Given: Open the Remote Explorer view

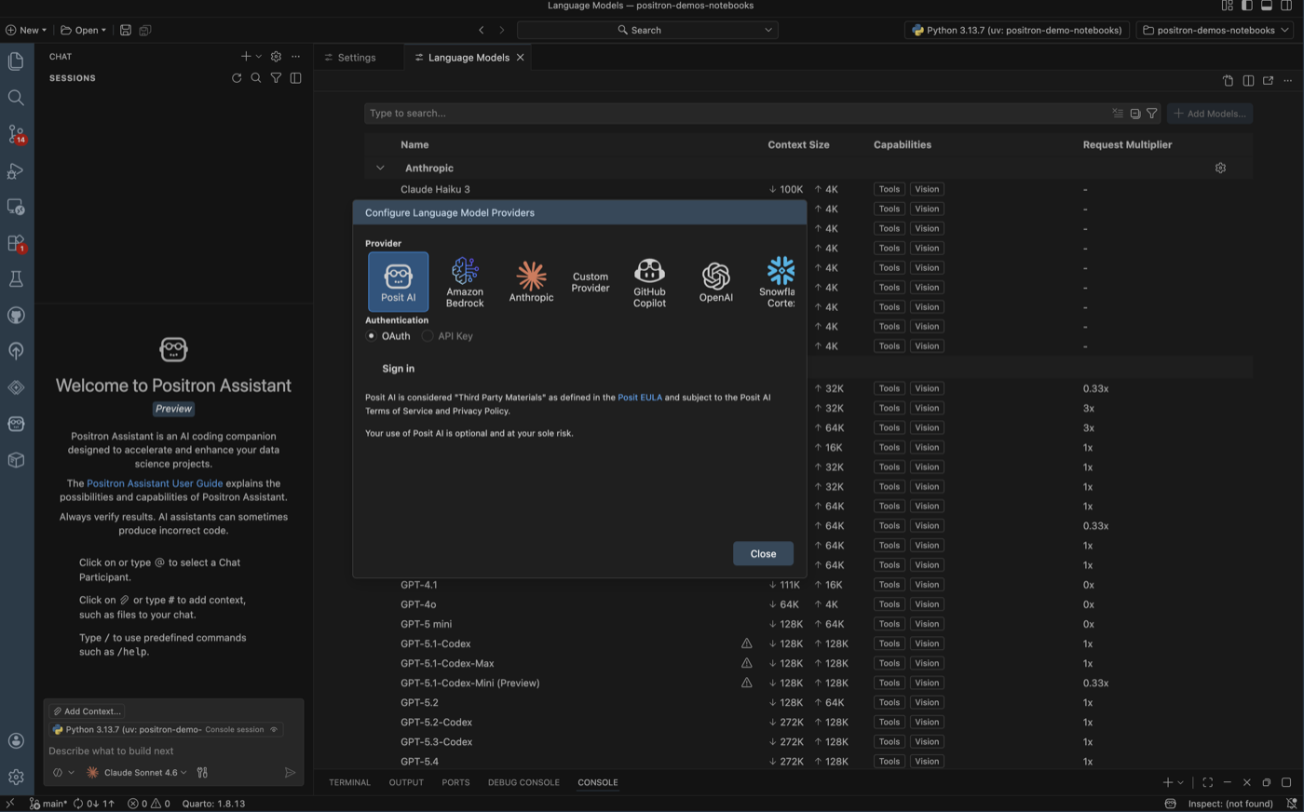Looking at the screenshot, I should point(16,207).
